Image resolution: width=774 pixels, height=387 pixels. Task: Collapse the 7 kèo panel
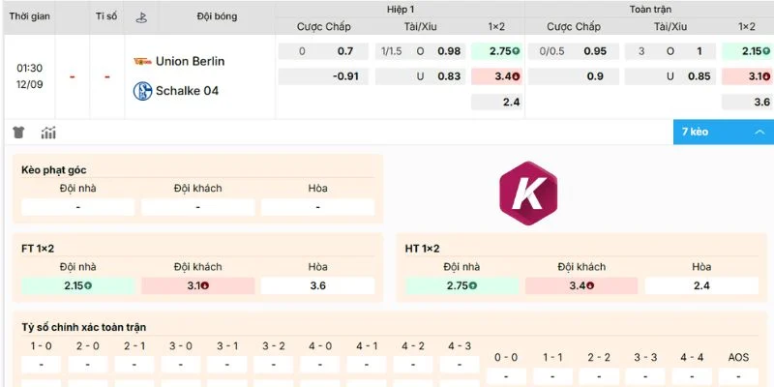click(723, 132)
